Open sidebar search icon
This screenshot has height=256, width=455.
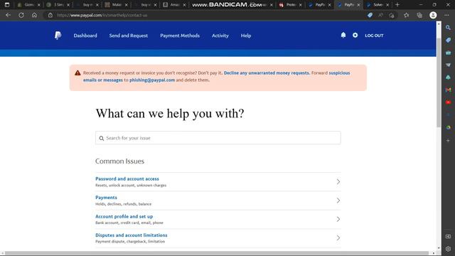pyautogui.click(x=449, y=28)
